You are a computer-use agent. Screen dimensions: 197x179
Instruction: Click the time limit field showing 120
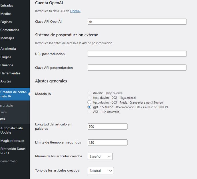(x=108, y=142)
